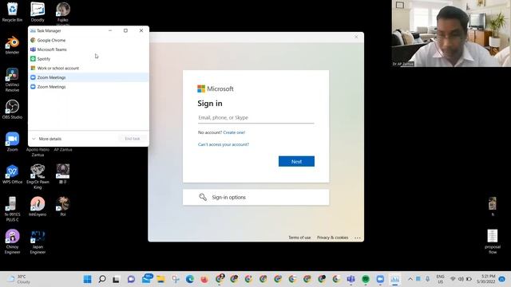This screenshot has height=287, width=511.
Task: Select Google Chrome in Task Manager list
Action: click(89, 40)
